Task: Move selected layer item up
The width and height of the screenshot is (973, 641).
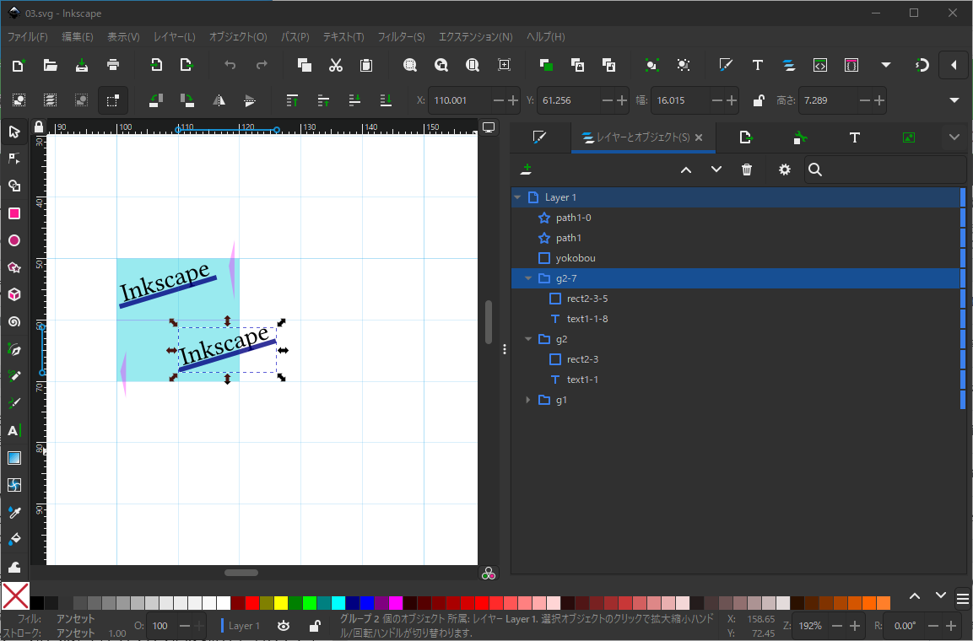Action: click(686, 170)
